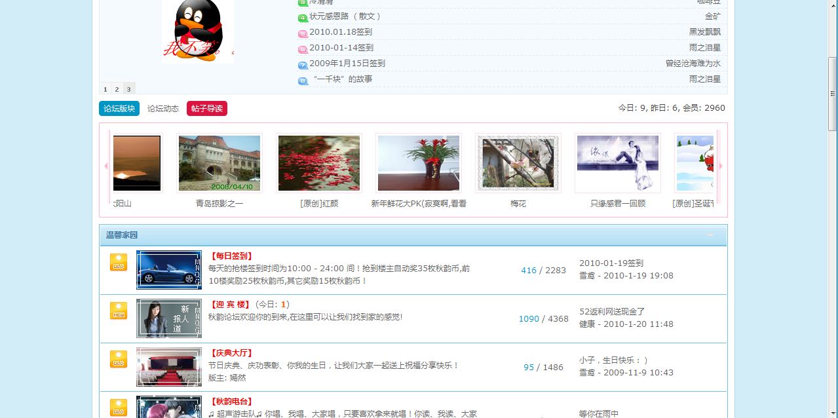838x418 pixels.
Task: Collapse the 温馨家园 section
Action: pyautogui.click(x=710, y=235)
